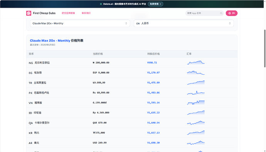Click the 转换后价格 column header
This screenshot has height=152, width=266.
tap(153, 54)
